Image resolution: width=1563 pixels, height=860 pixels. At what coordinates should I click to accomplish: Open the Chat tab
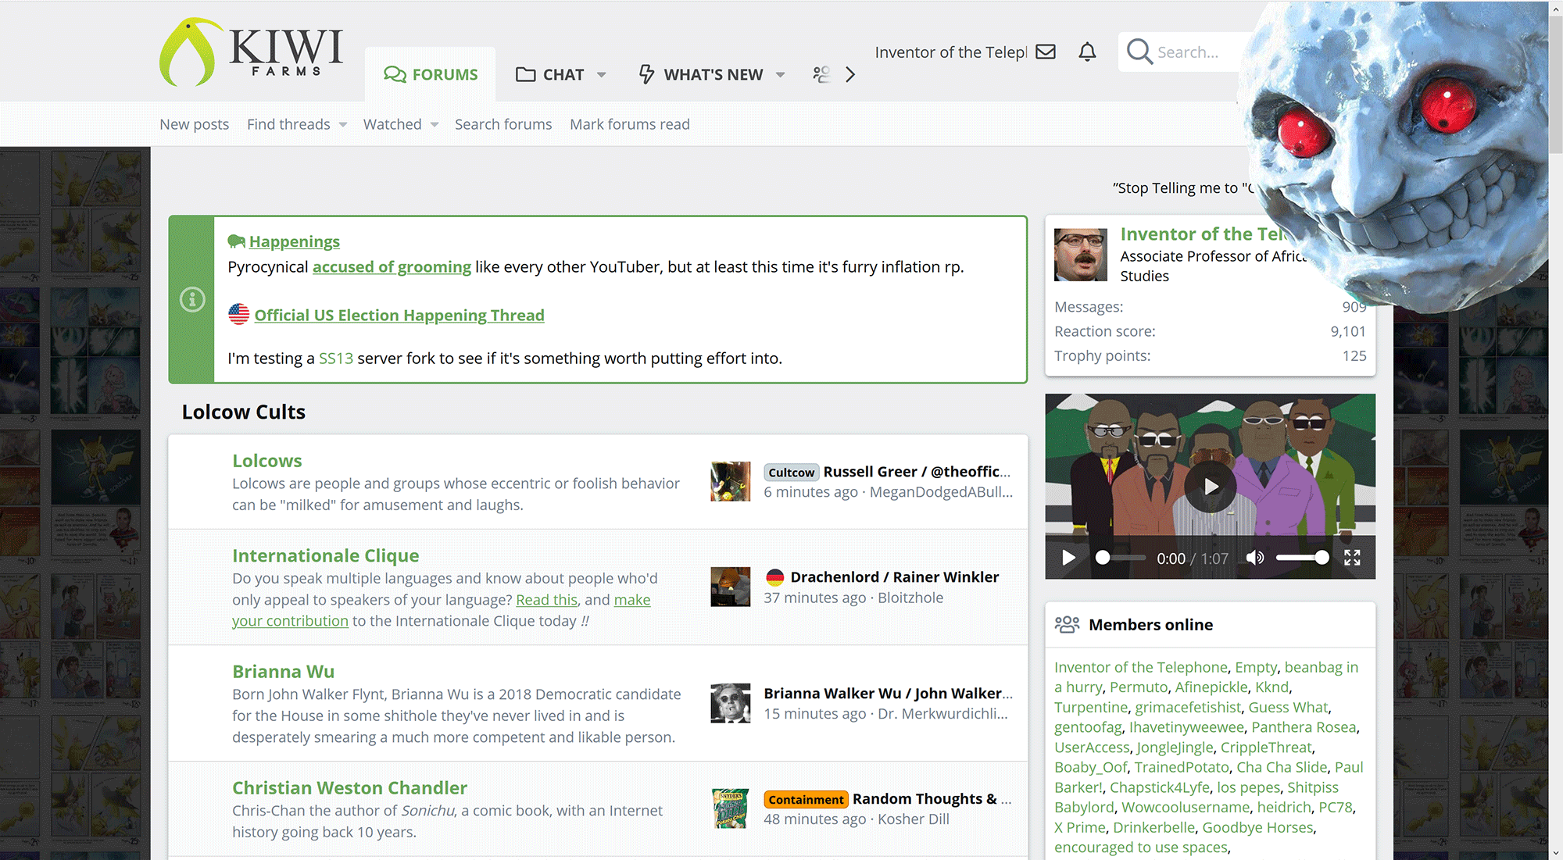click(x=550, y=74)
